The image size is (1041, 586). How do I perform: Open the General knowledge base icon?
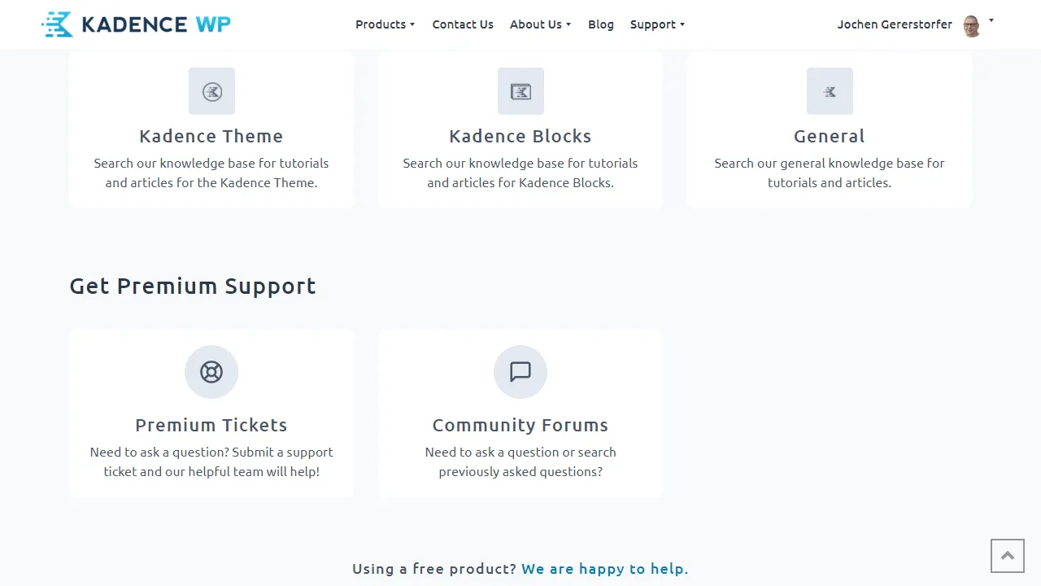(830, 91)
